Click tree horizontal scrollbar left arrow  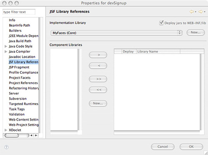click(x=31, y=136)
